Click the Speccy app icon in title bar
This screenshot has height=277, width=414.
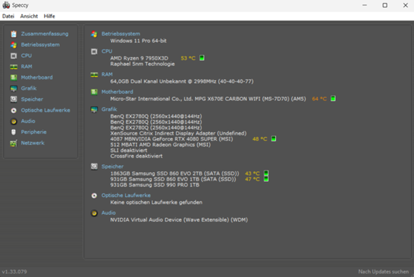click(6, 5)
